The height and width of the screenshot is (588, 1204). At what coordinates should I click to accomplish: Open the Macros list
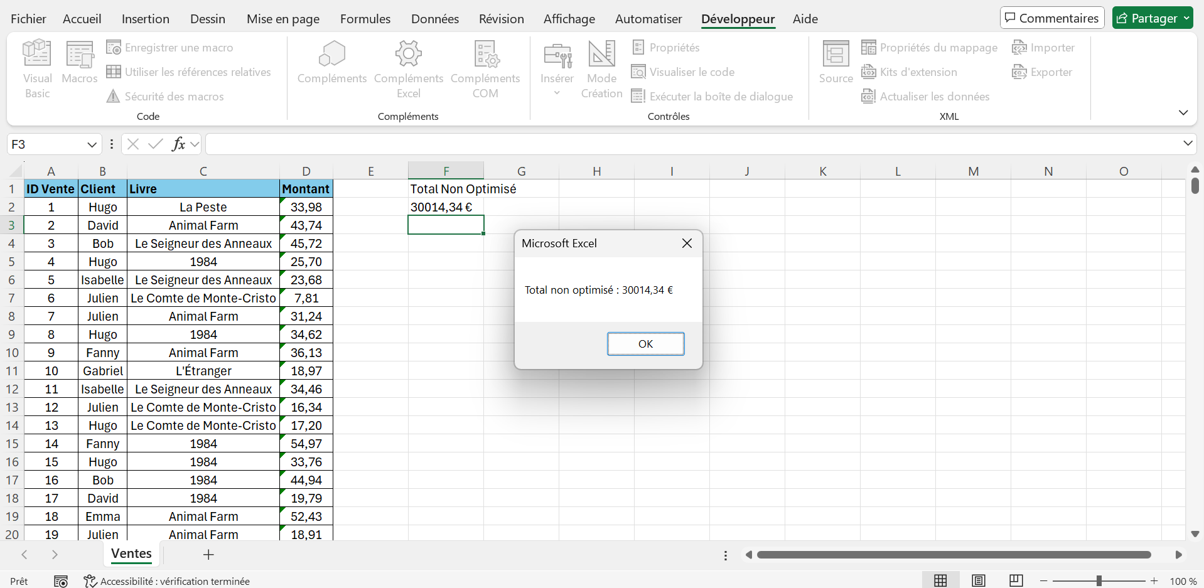80,63
